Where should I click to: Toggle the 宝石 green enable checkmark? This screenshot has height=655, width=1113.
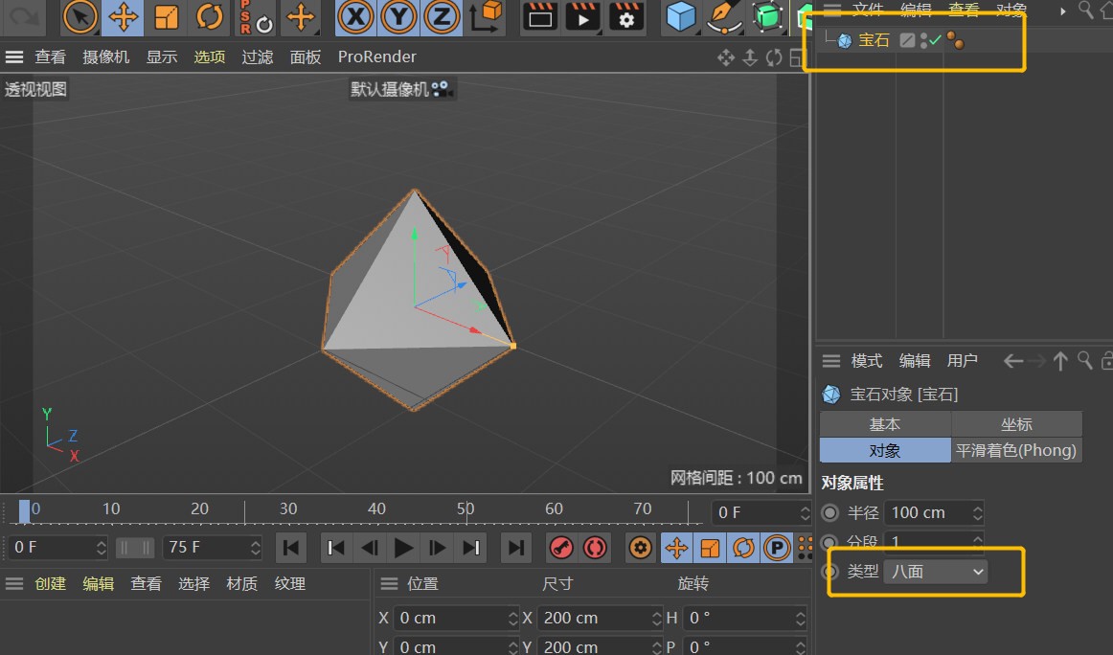pyautogui.click(x=935, y=40)
